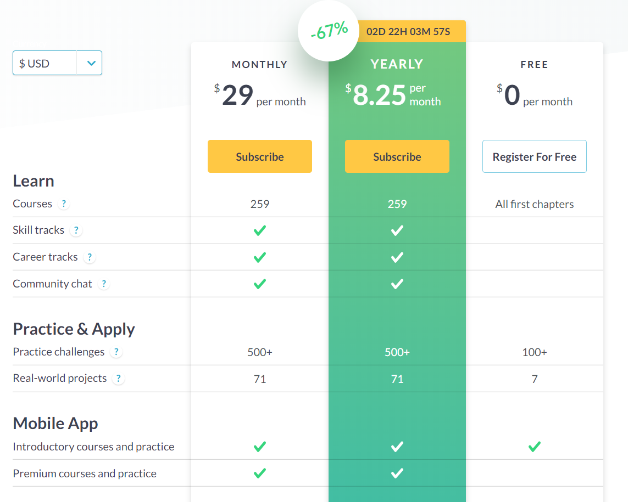Select the MONTHLY plan heading
628x502 pixels.
(259, 64)
